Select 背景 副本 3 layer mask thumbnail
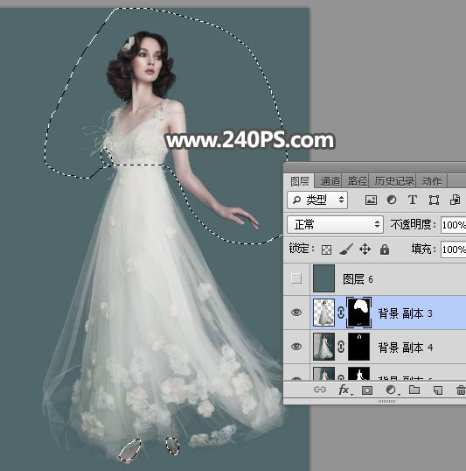Image resolution: width=466 pixels, height=471 pixels. [x=358, y=313]
